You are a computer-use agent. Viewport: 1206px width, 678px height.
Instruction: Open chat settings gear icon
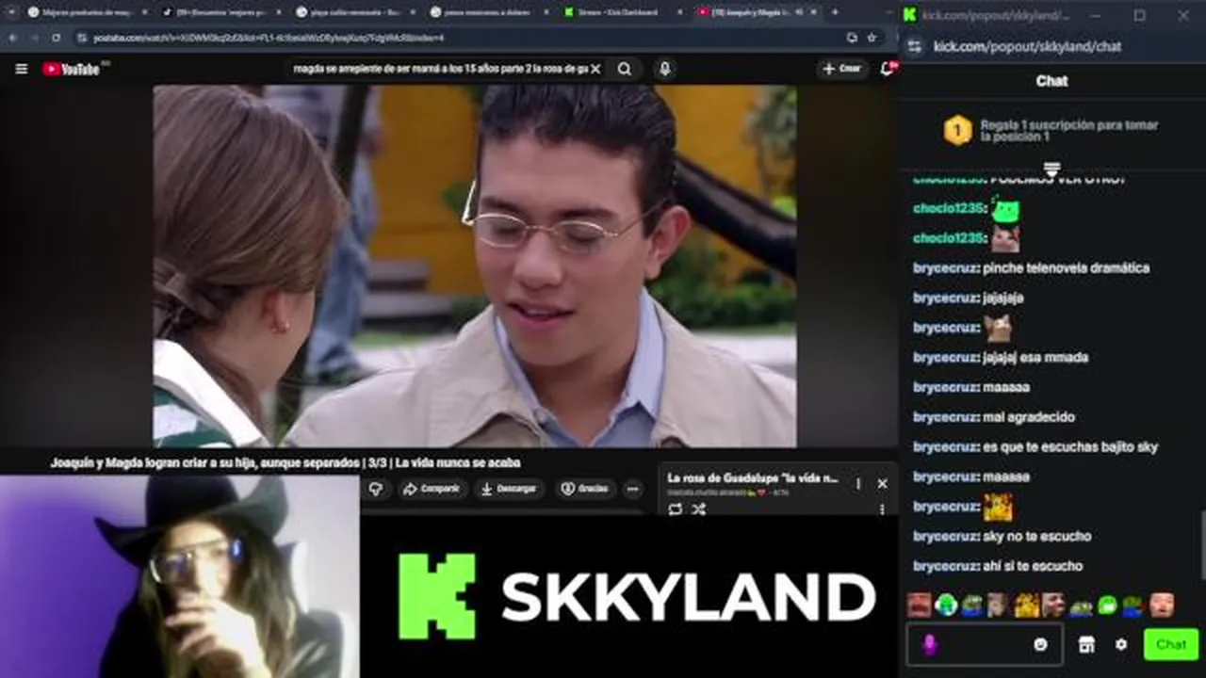tap(1121, 644)
